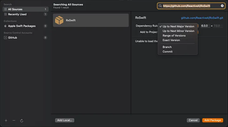Choose Exact Version rule

[x=178, y=40]
